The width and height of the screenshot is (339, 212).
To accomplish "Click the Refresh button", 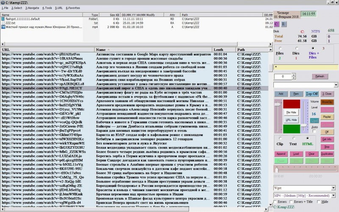I will (x=320, y=76).
